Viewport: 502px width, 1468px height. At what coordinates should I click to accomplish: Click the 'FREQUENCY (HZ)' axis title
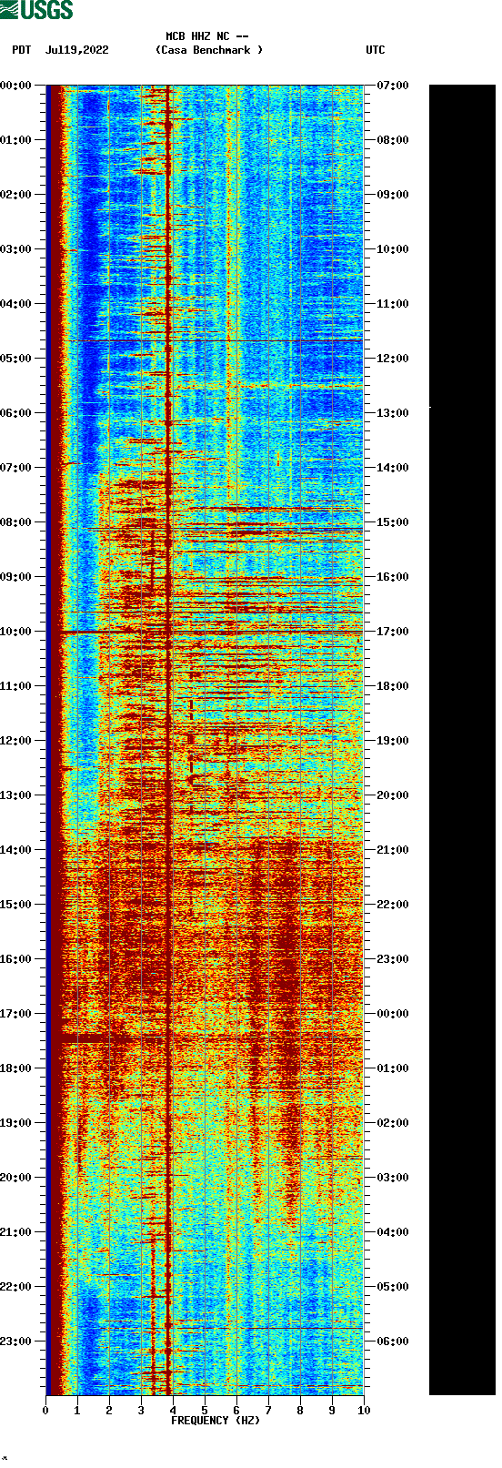[x=216, y=1421]
